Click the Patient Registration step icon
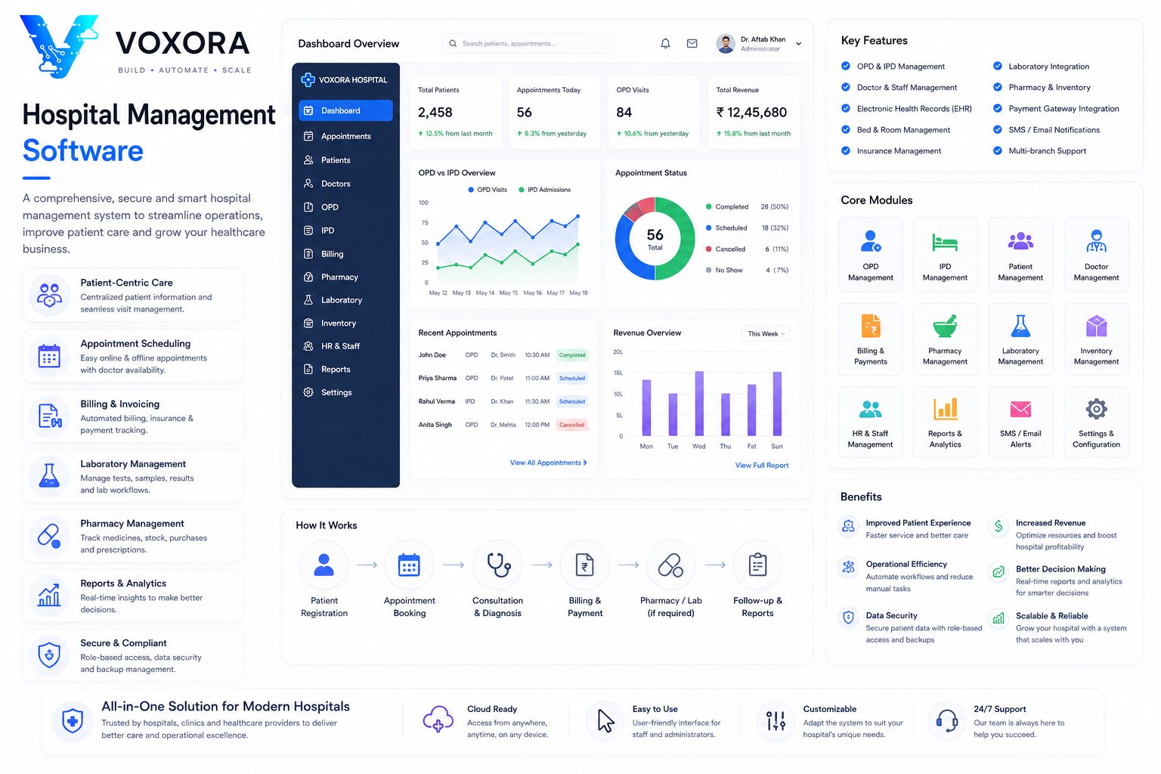This screenshot has width=1161, height=774. pos(324,565)
